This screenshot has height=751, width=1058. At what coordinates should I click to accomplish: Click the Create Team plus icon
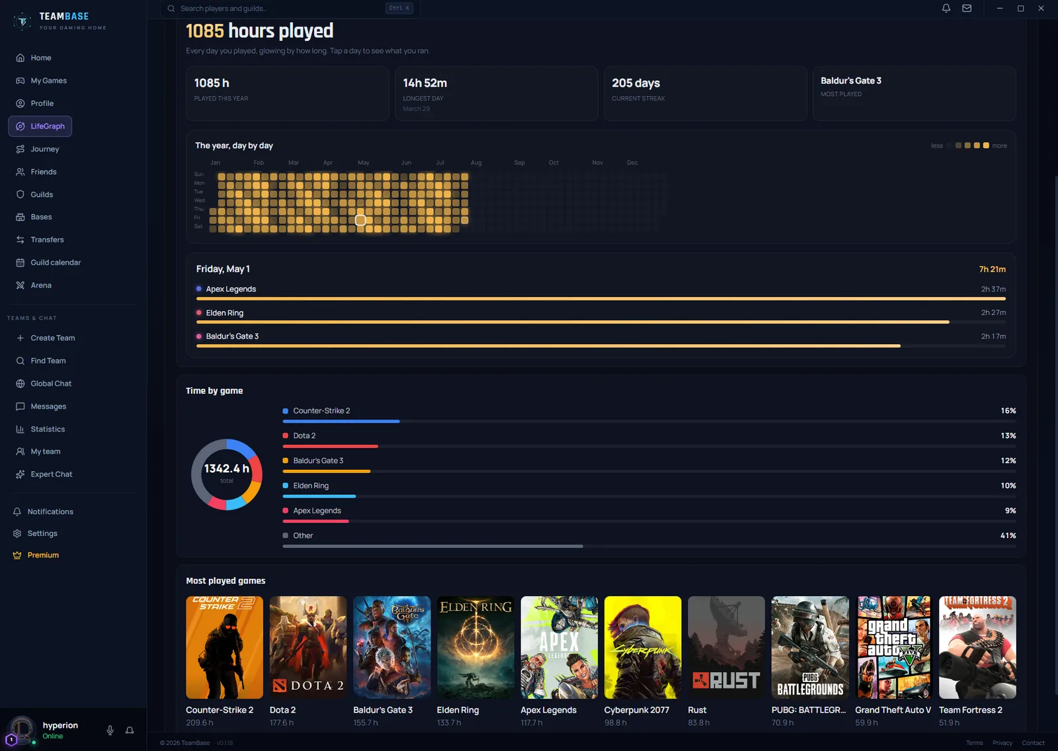click(x=20, y=338)
